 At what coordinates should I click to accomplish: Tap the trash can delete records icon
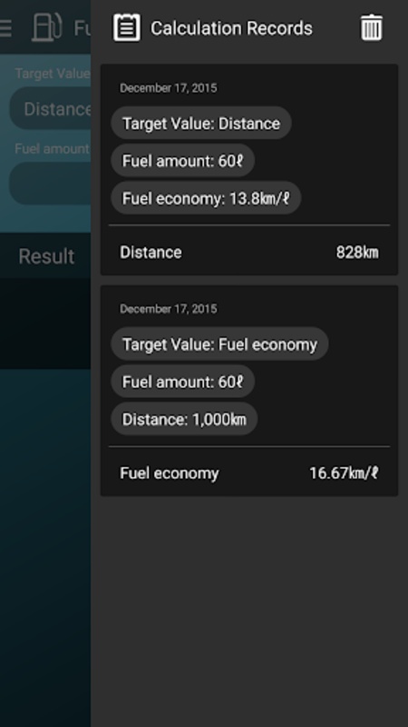point(372,28)
